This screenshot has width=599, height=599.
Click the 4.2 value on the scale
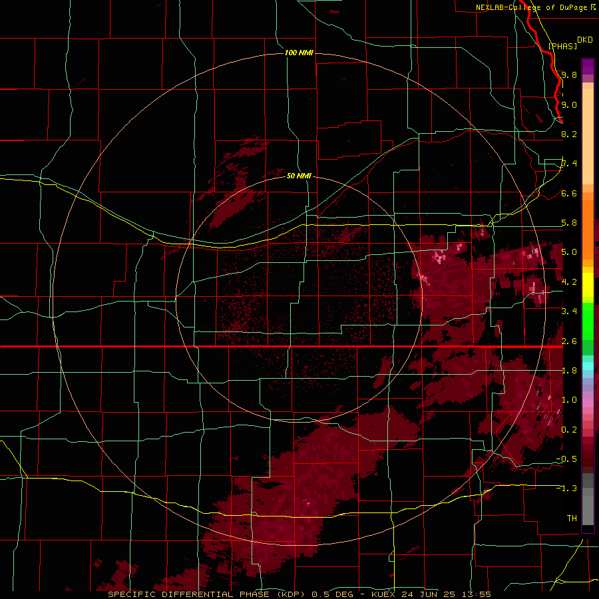pos(569,282)
